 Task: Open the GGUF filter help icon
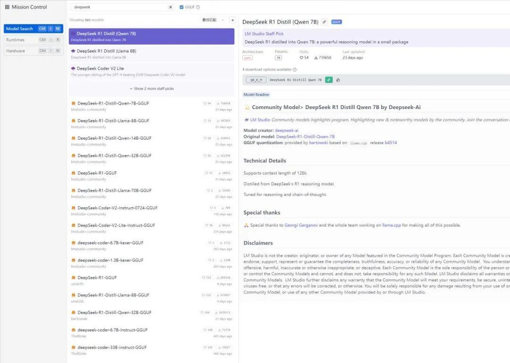coord(198,7)
